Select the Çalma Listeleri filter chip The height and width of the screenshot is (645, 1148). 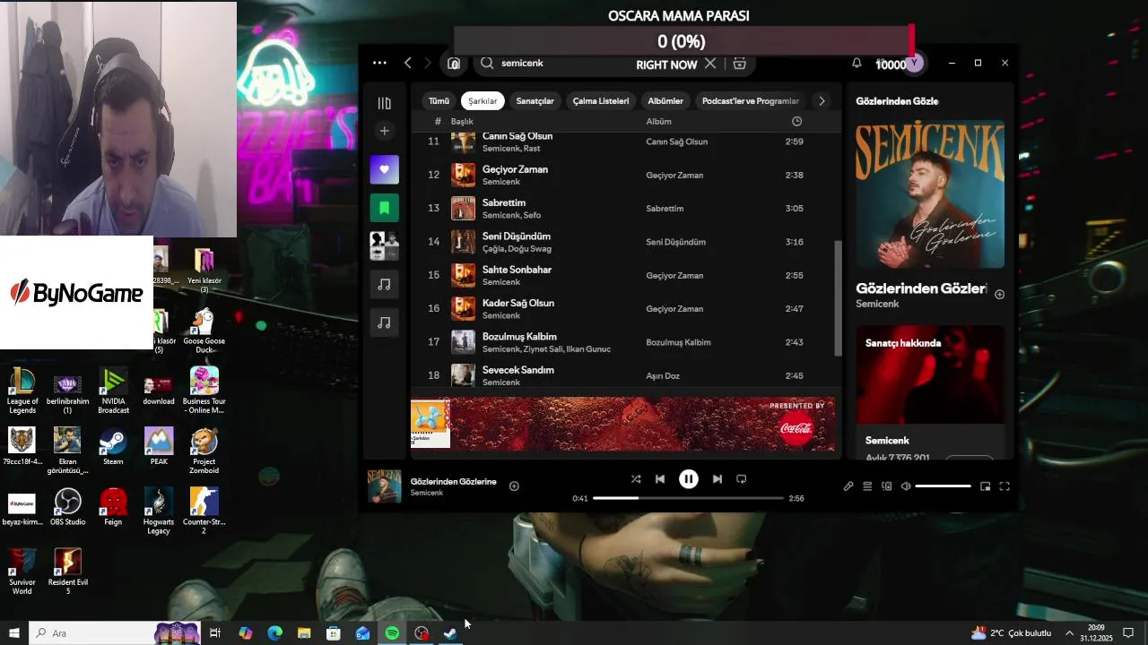click(601, 101)
